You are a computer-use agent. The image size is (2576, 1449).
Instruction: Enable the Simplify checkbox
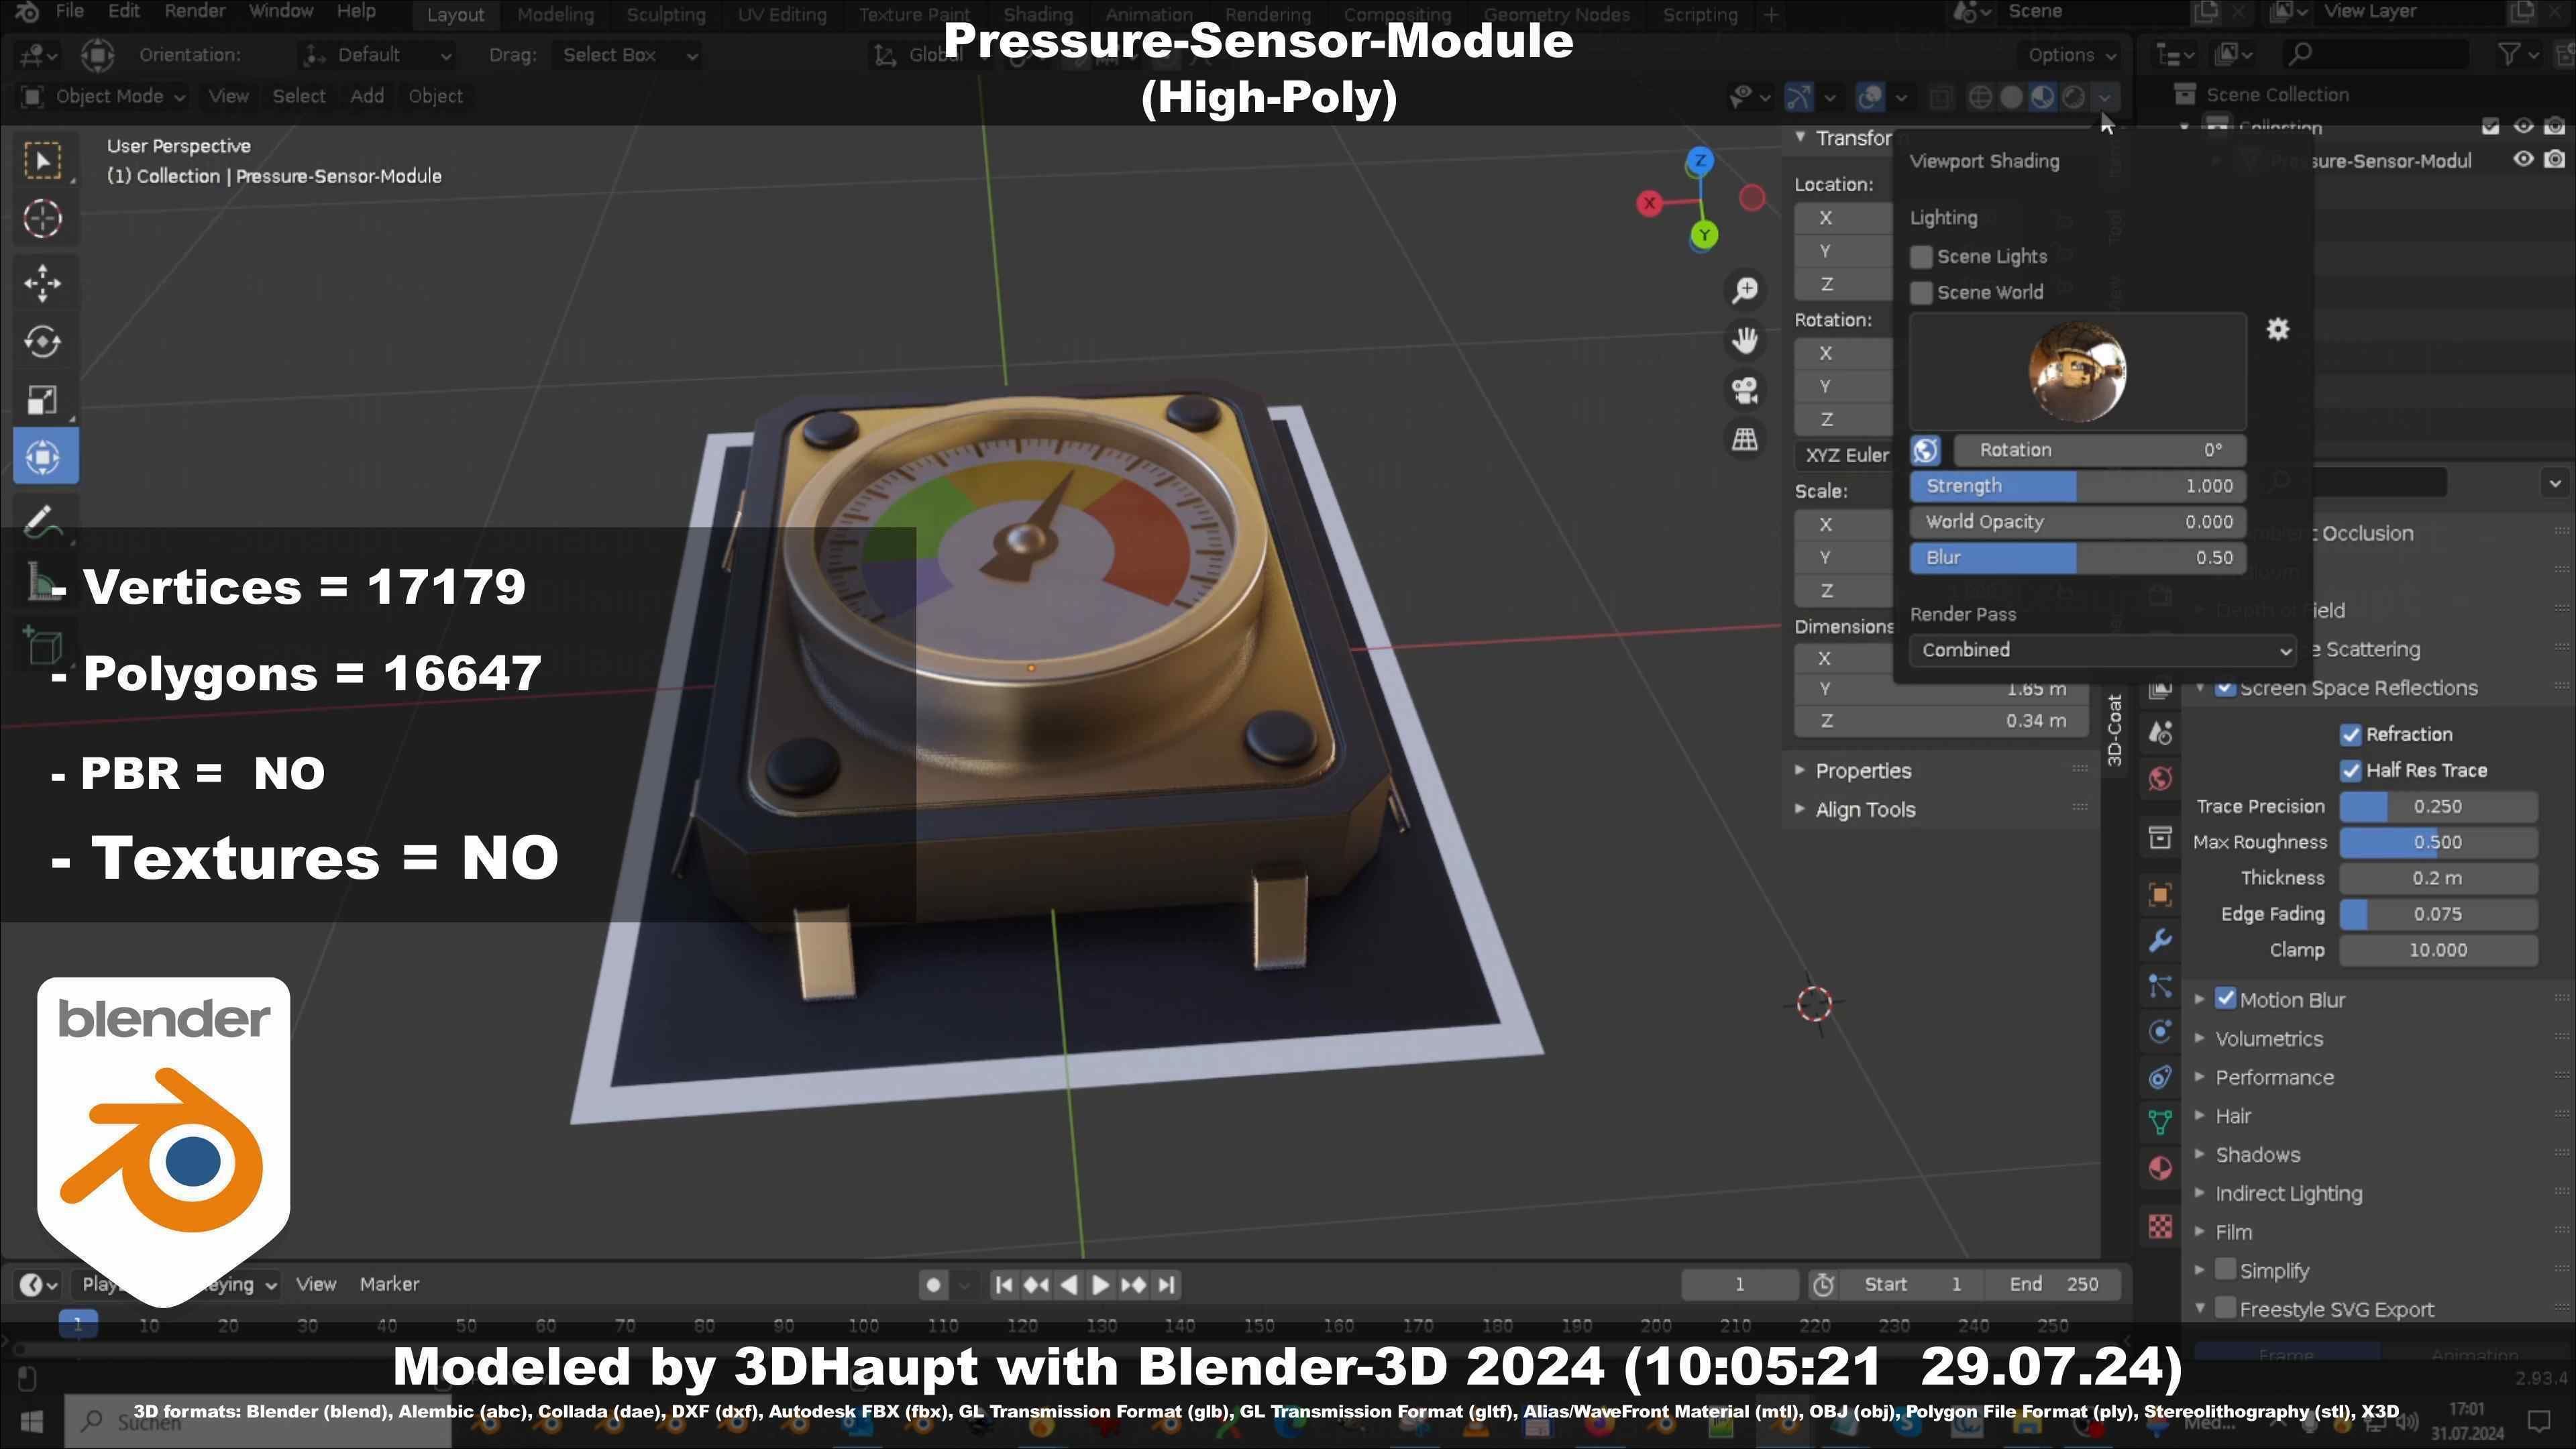click(x=2225, y=1270)
